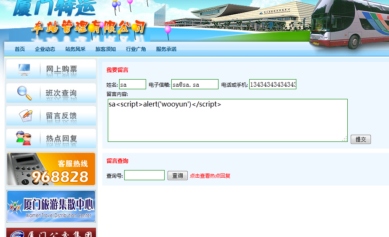Open the 服务承诺 navigation item

coord(166,49)
